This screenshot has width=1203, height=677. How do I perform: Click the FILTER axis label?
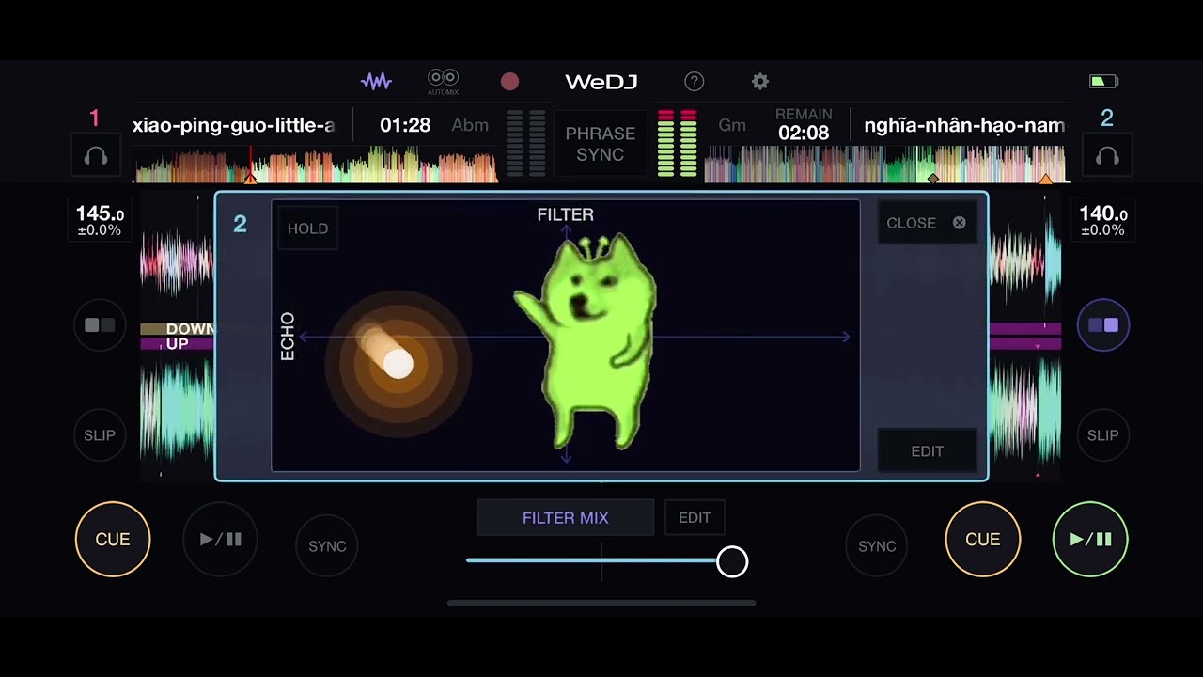click(566, 214)
